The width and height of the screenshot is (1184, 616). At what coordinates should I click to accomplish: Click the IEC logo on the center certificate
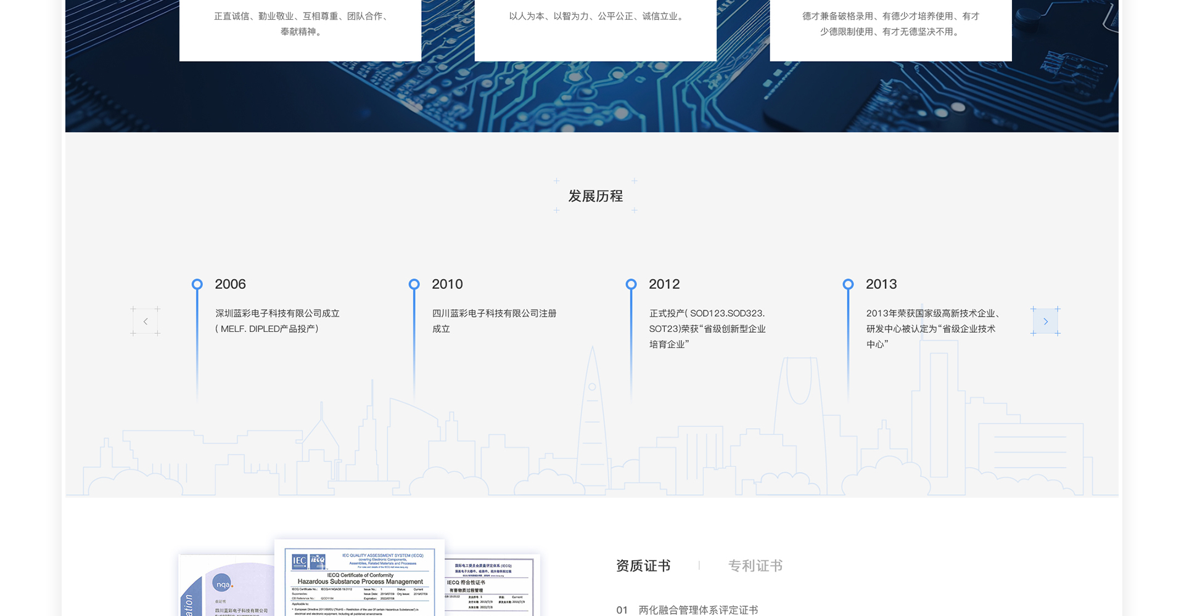coord(300,561)
